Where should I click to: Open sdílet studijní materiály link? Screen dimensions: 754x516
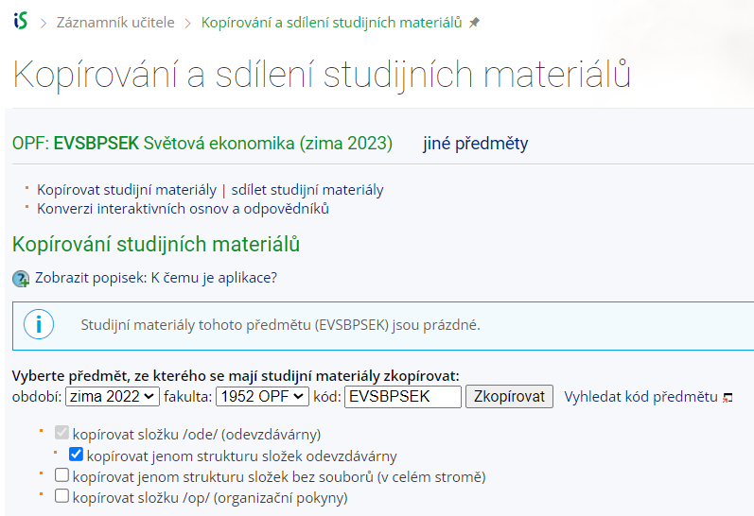click(307, 190)
